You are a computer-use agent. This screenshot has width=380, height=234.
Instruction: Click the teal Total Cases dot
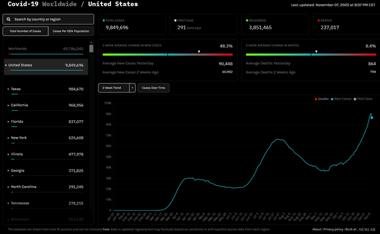(104, 21)
